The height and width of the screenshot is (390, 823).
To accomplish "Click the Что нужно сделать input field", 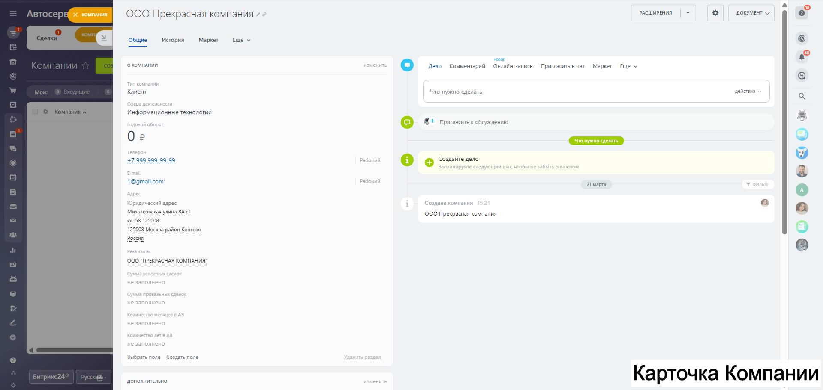I will (574, 92).
